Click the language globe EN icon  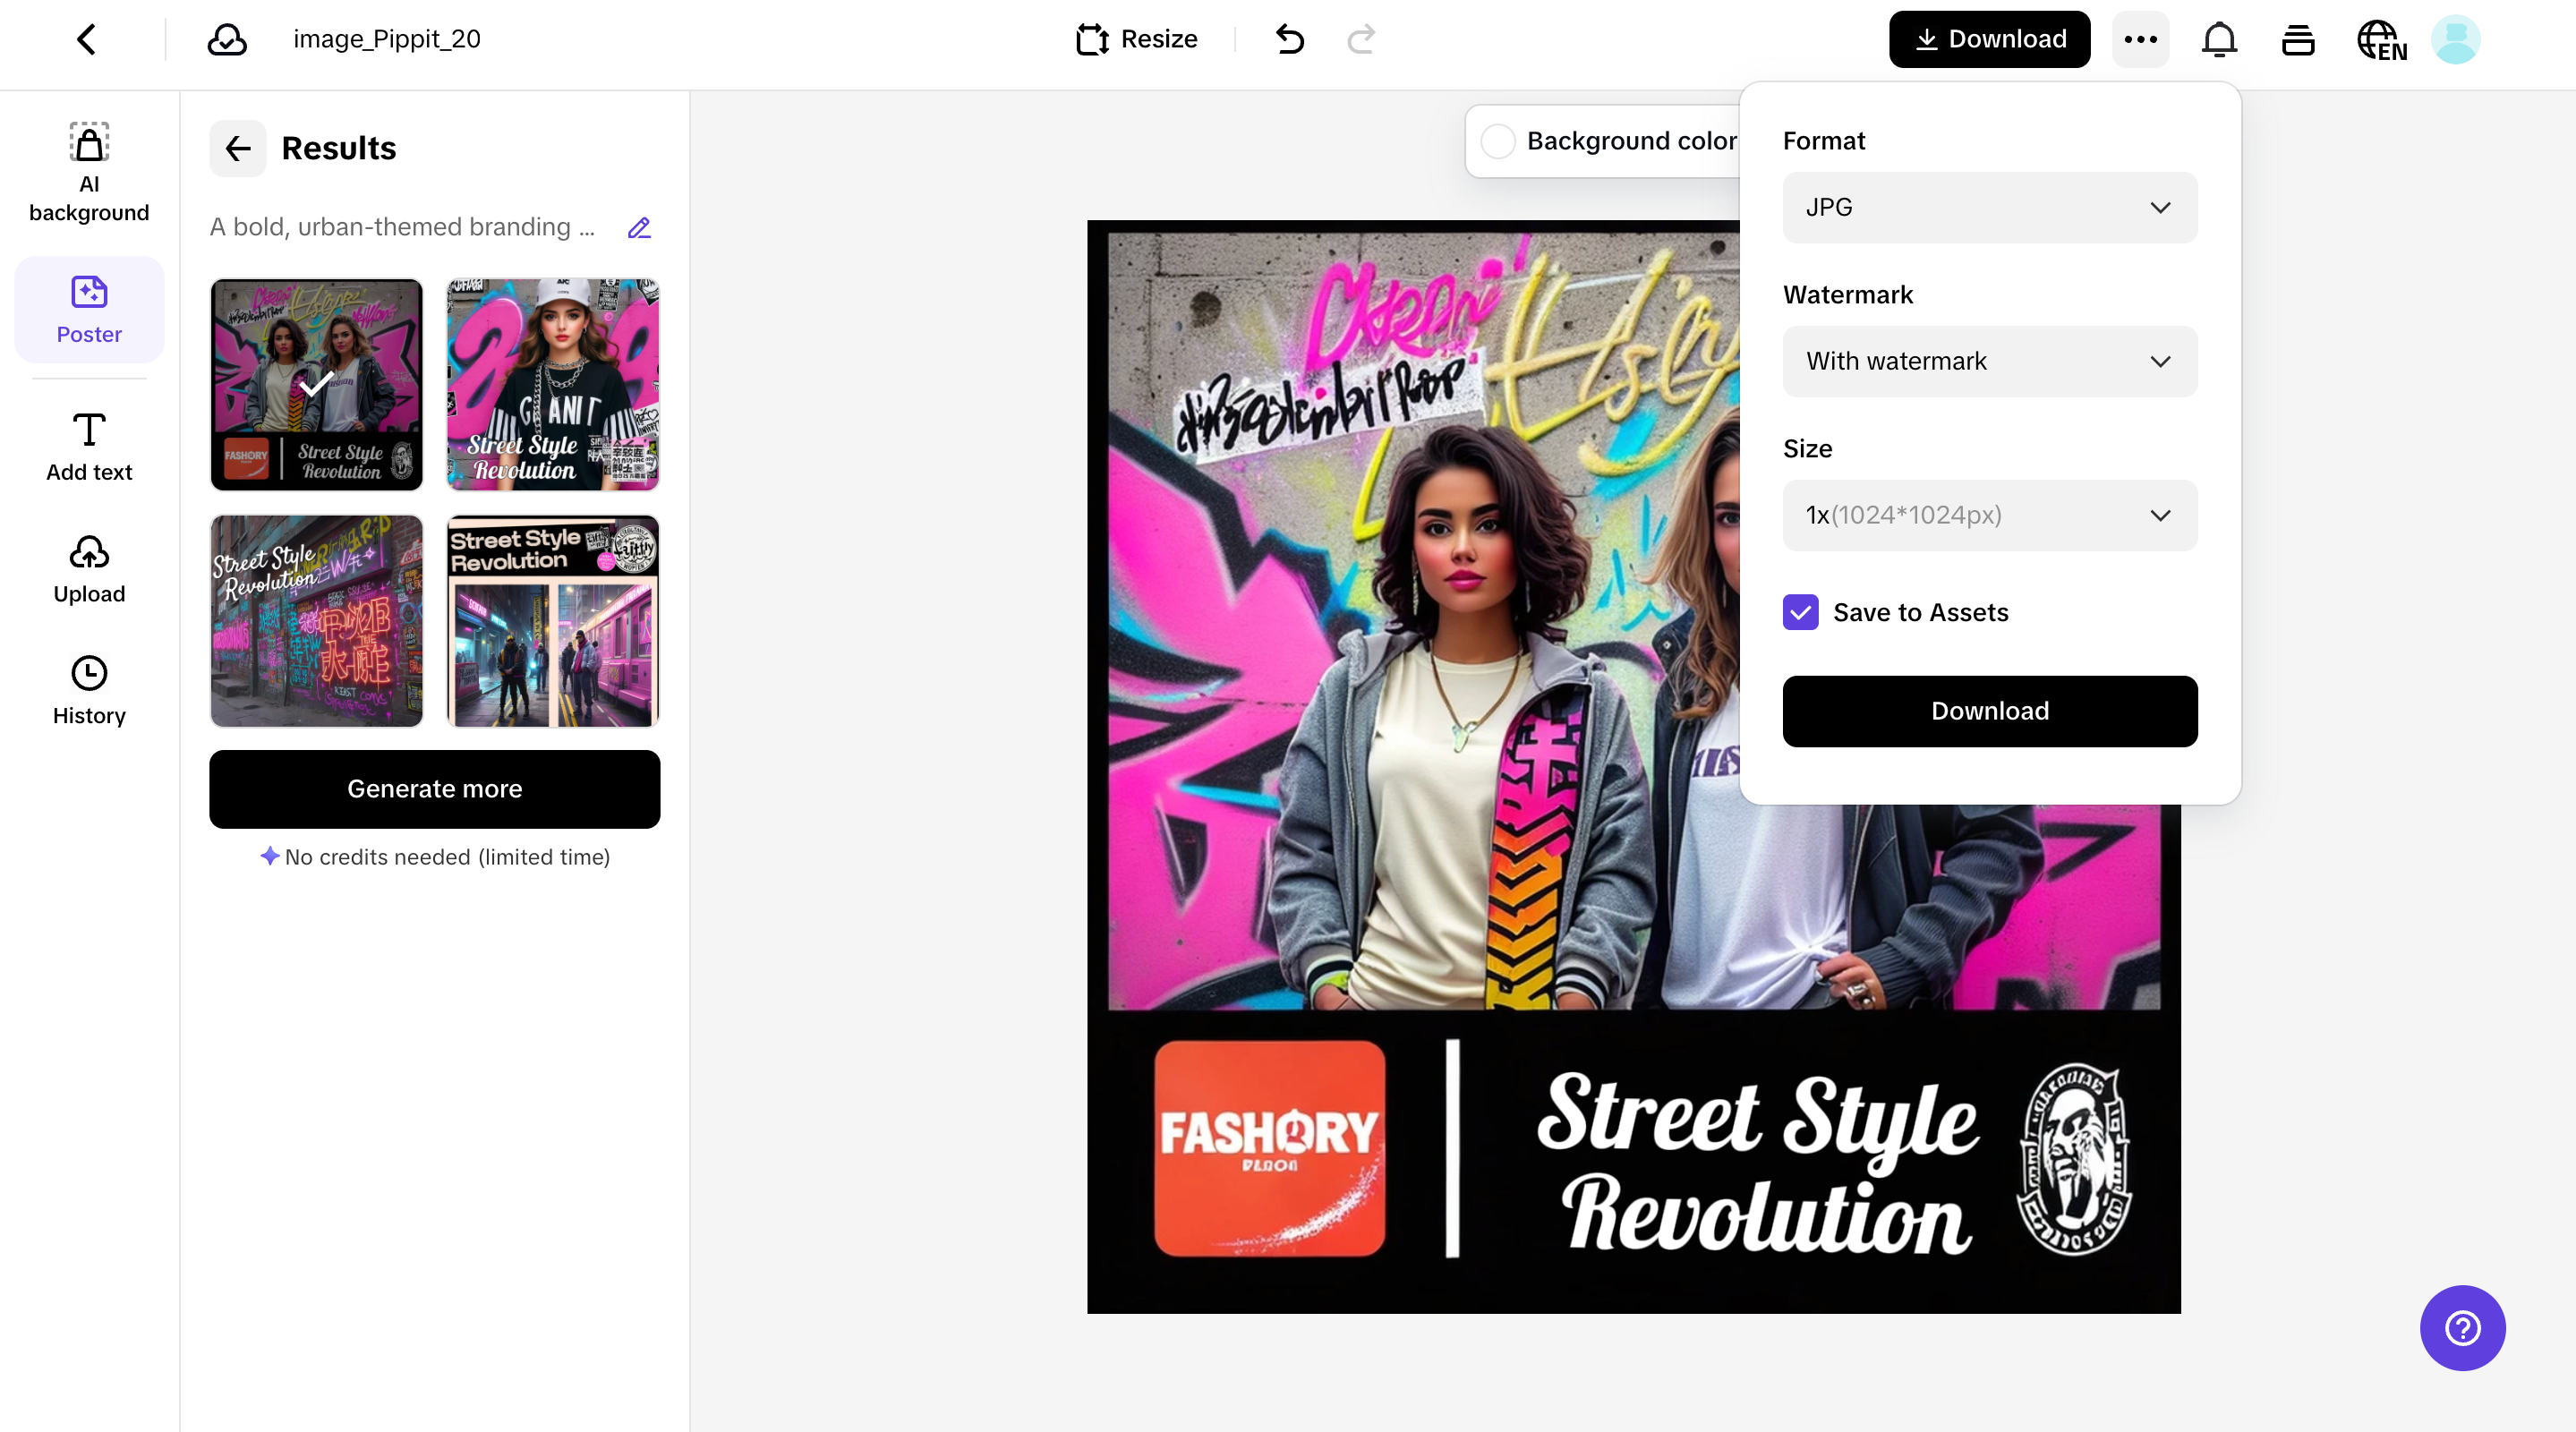[x=2381, y=40]
